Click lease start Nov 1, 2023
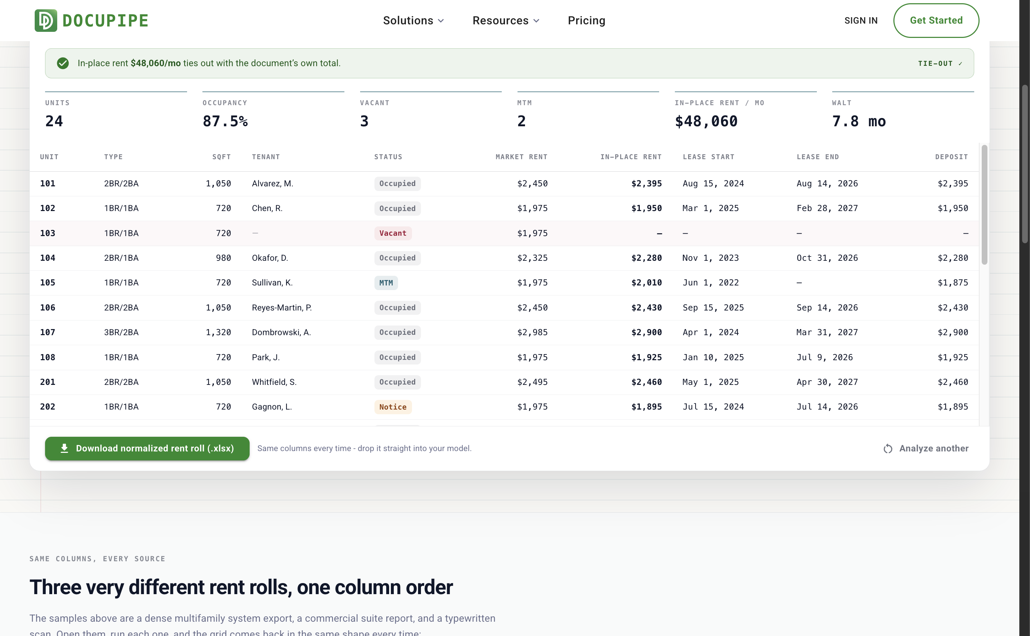1030x636 pixels. (710, 258)
